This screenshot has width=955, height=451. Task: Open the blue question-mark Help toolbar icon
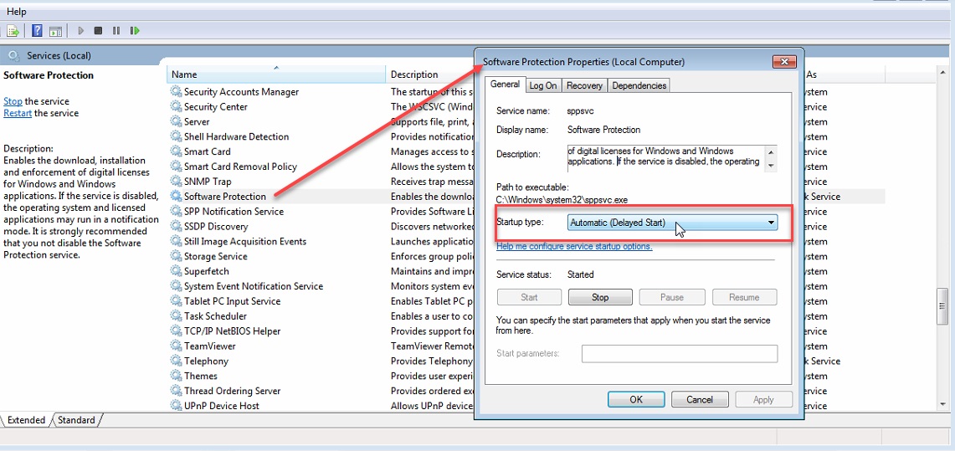[37, 30]
